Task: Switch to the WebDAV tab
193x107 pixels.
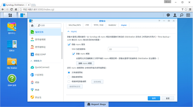Action: point(112,25)
